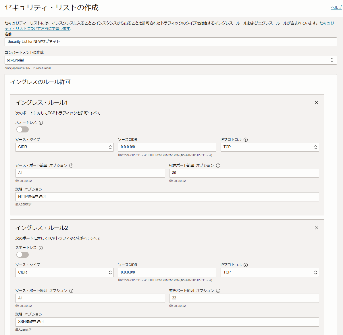Click info icon next to ステートレス in rule 1
This screenshot has width=343, height=335.
(41, 123)
